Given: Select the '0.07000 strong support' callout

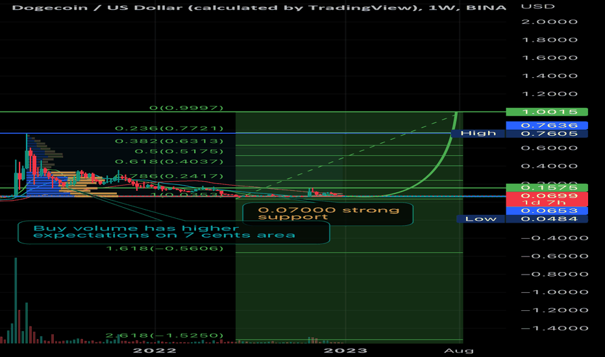Looking at the screenshot, I should coord(328,214).
